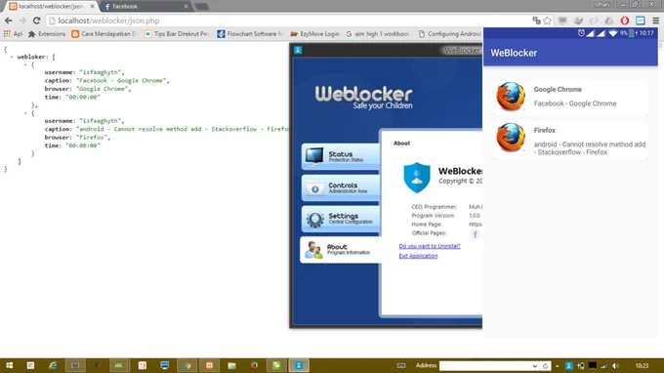Click the touch keyboard icon in taskbar

click(x=401, y=366)
